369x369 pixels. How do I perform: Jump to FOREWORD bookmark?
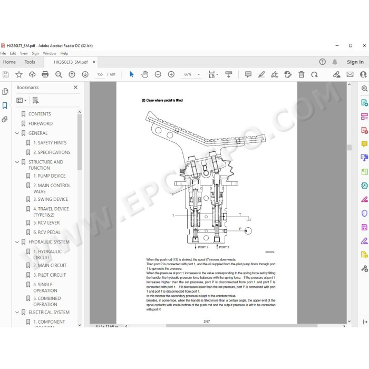coord(41,123)
